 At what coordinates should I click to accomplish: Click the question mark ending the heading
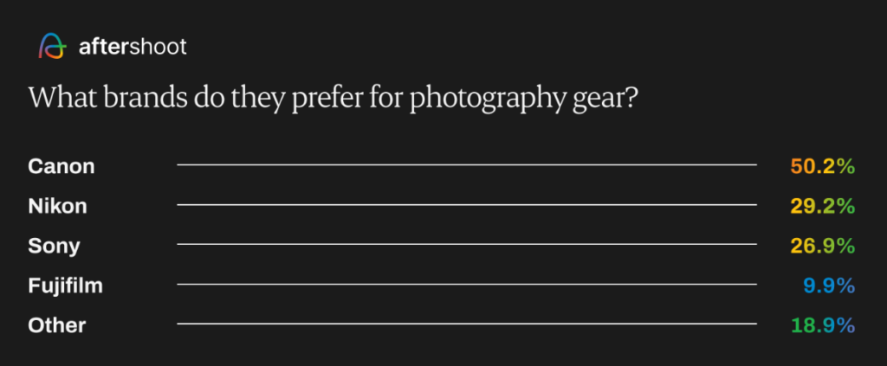[x=631, y=99]
